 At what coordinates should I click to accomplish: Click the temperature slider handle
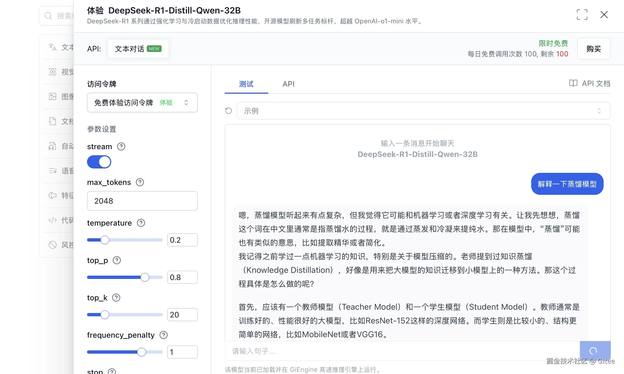pos(105,240)
